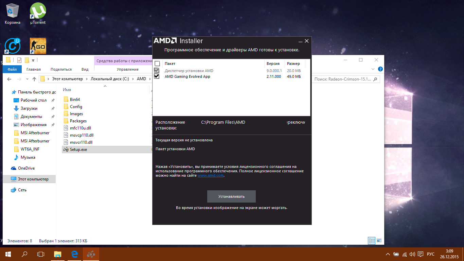Open the www.amd.com license link

[x=211, y=176]
